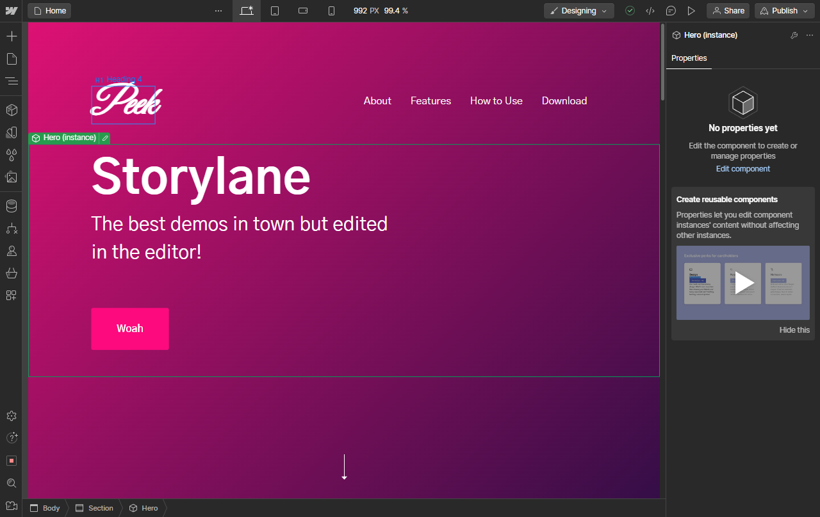Click the How to Use nav link
Image resolution: width=820 pixels, height=517 pixels.
pos(496,101)
